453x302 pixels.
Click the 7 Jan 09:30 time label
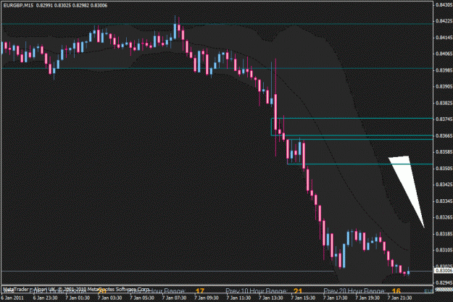coord(207,298)
